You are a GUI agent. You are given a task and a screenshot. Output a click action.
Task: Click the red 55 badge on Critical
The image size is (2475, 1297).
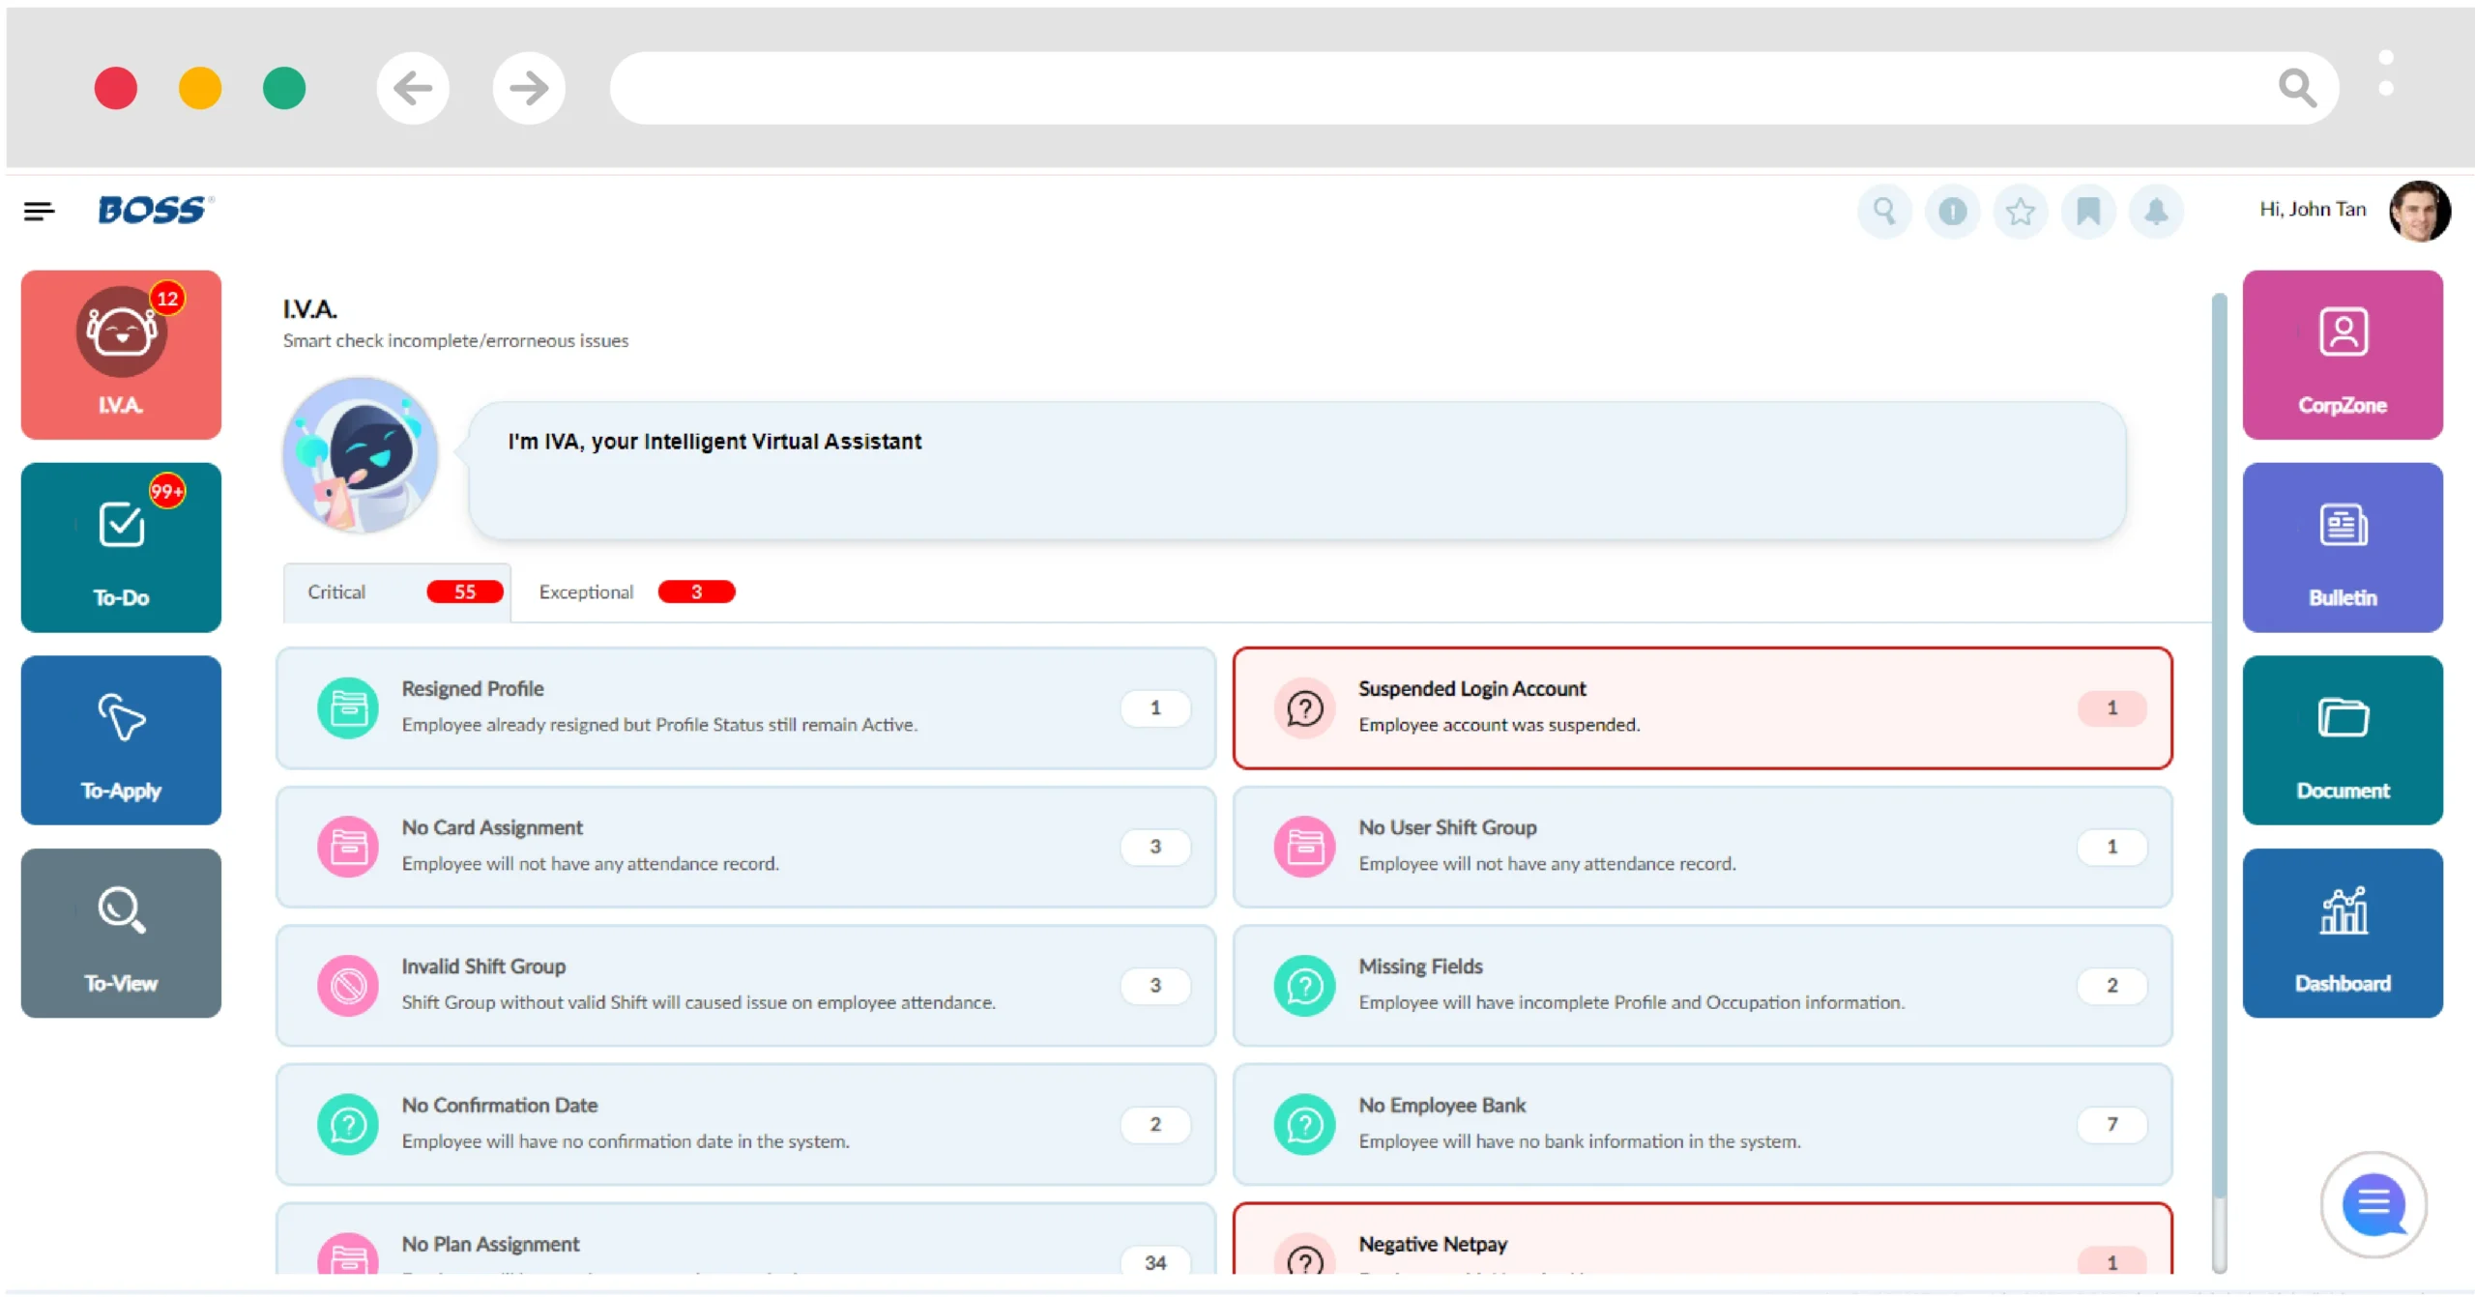click(465, 591)
